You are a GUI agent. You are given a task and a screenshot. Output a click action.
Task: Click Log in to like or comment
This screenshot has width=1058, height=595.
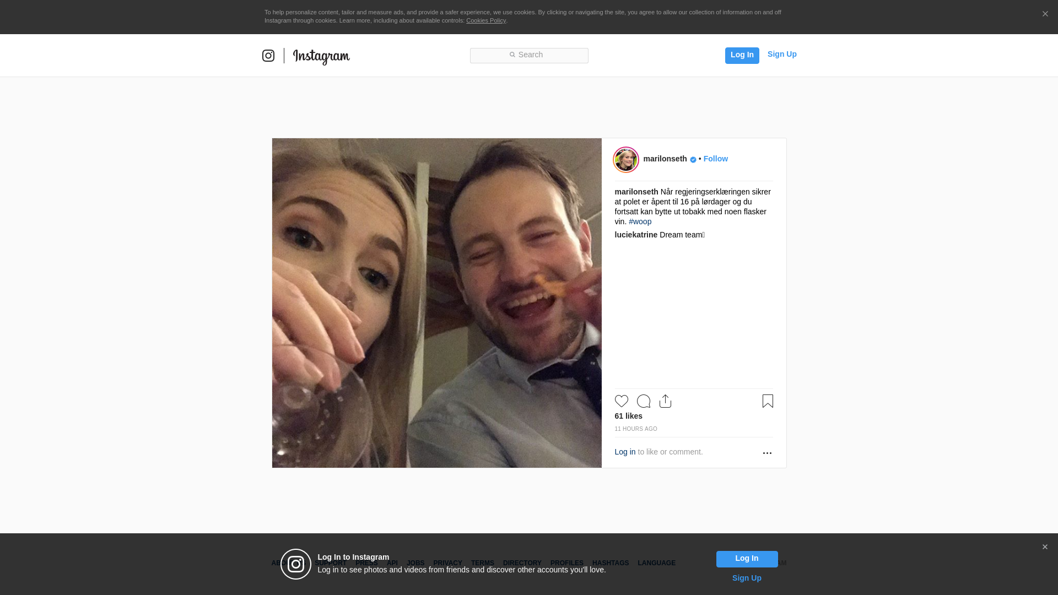coord(625,452)
